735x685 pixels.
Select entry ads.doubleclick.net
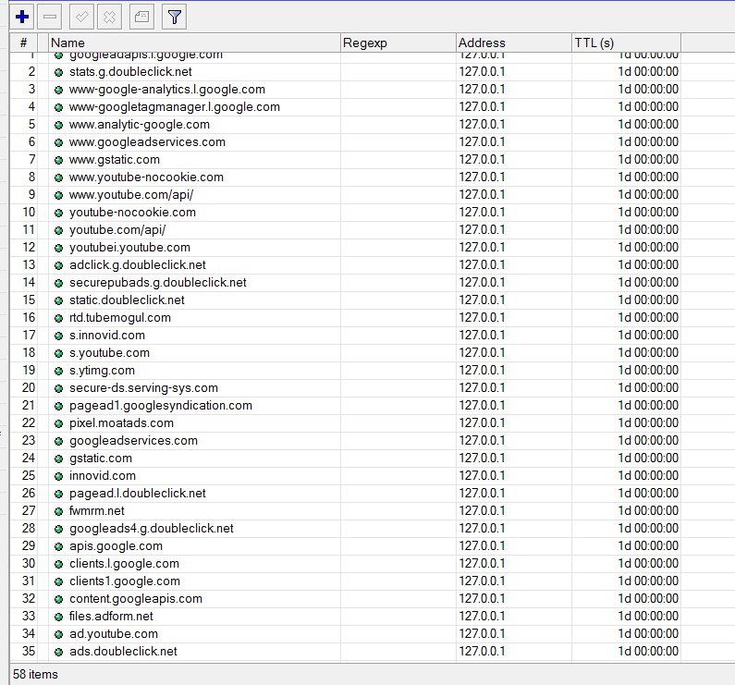(123, 651)
